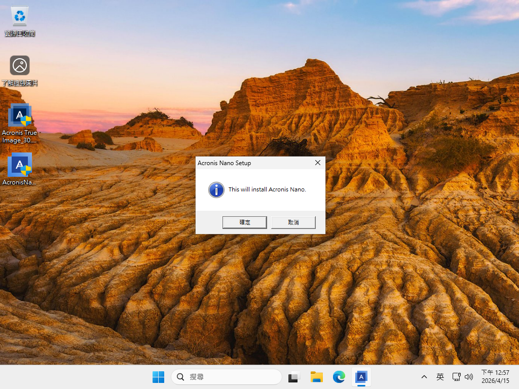This screenshot has height=389, width=519.
Task: Select the AcronisNano desktop shortcut icon
Action: [x=20, y=165]
